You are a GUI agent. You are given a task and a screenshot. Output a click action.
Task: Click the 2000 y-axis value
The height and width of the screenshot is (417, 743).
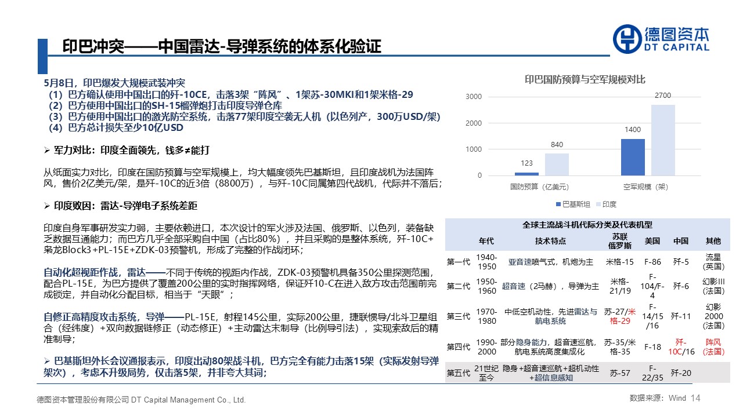pyautogui.click(x=474, y=123)
